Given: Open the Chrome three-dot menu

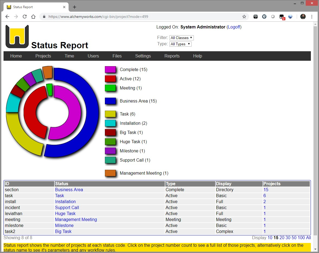Looking at the screenshot, I should click(x=312, y=17).
